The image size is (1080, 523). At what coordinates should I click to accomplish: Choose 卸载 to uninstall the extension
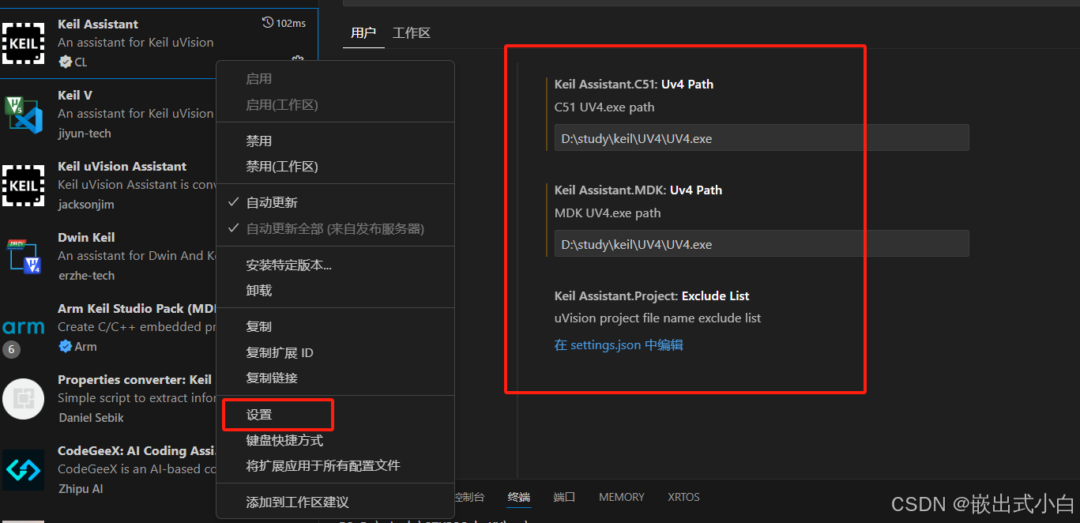[335, 291]
